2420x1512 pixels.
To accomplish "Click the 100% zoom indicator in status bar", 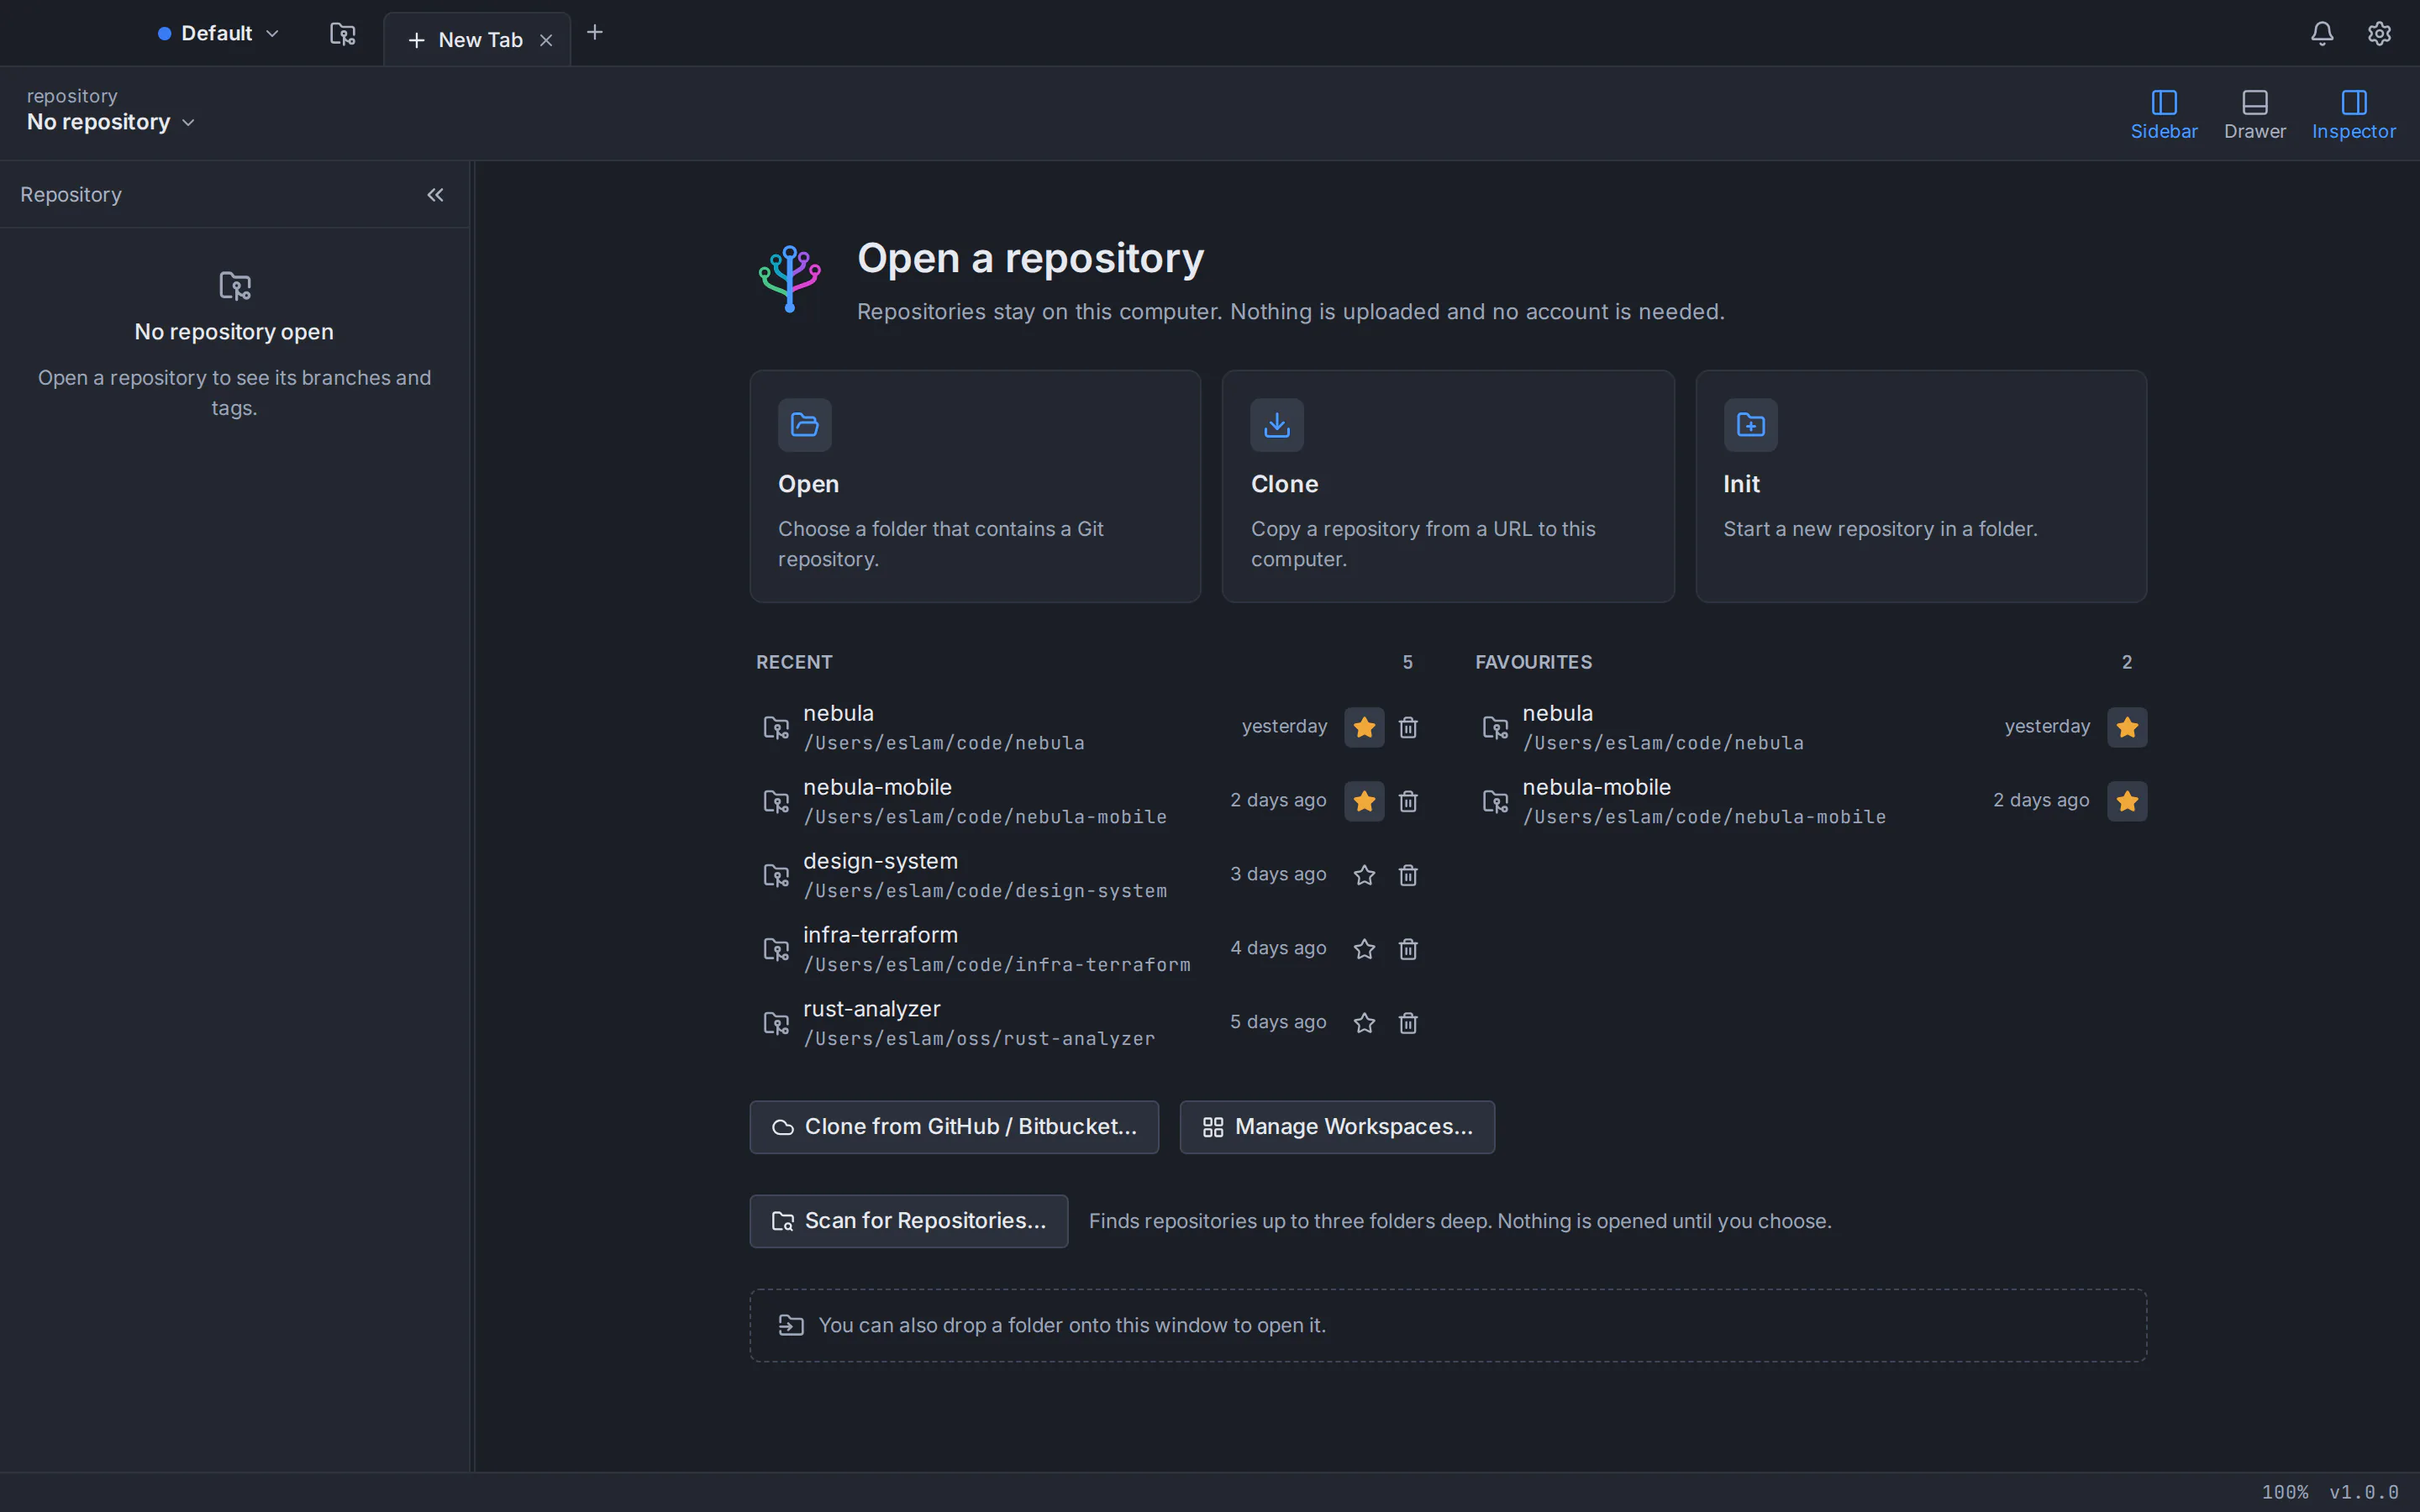I will pos(2285,1492).
